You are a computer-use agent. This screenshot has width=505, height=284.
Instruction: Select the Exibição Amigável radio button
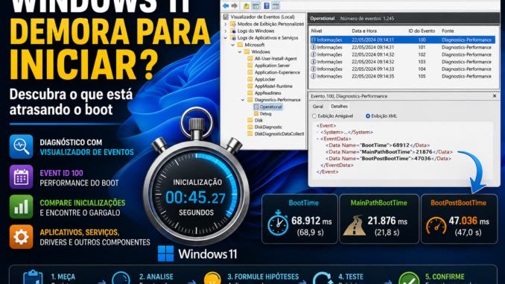click(314, 116)
